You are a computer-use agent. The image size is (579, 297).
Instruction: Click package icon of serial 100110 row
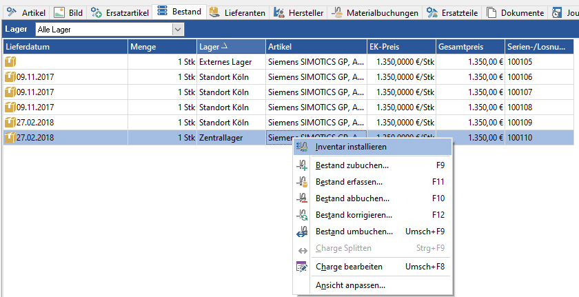click(10, 138)
